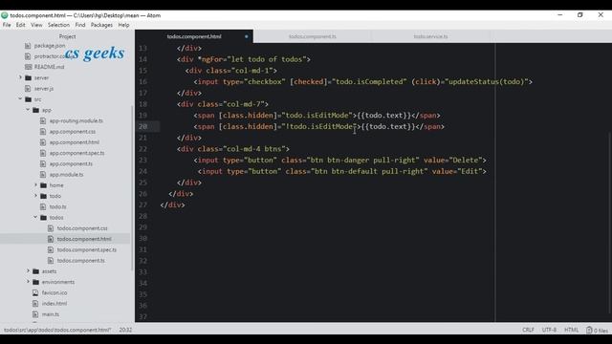
Task: Open README.md in the tree
Action: point(49,67)
